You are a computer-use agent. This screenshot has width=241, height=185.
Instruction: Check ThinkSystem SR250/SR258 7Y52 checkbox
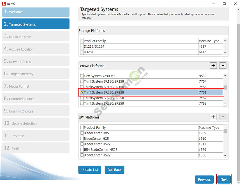[x=82, y=98]
